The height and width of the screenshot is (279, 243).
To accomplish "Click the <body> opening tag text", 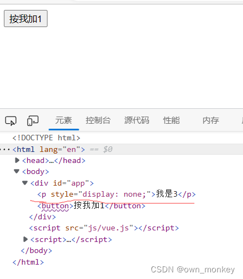I will click(35, 172).
